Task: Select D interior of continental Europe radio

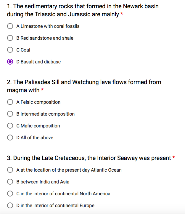Action: [x=10, y=206]
